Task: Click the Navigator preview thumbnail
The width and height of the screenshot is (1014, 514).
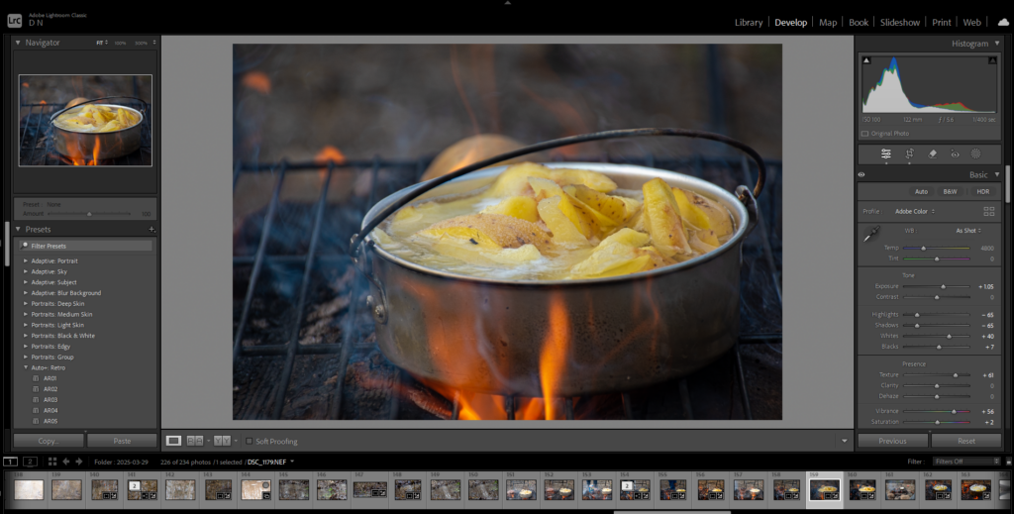Action: (85, 121)
